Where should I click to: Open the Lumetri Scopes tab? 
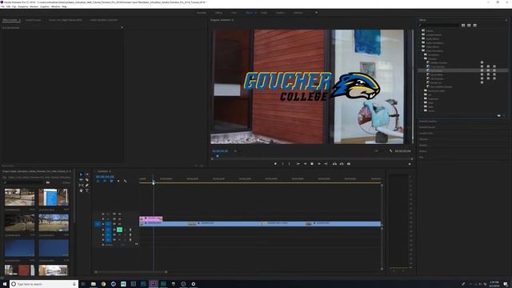[34, 20]
